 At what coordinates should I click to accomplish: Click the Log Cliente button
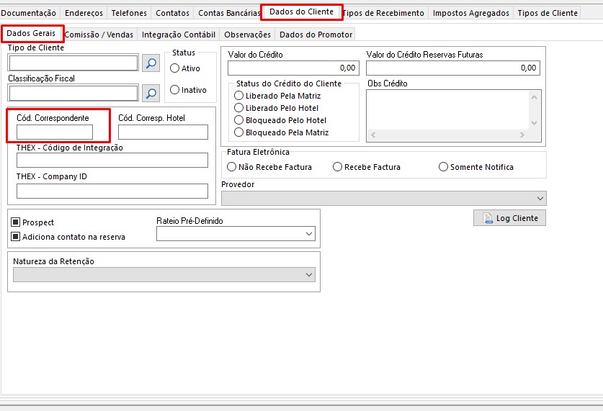click(509, 218)
